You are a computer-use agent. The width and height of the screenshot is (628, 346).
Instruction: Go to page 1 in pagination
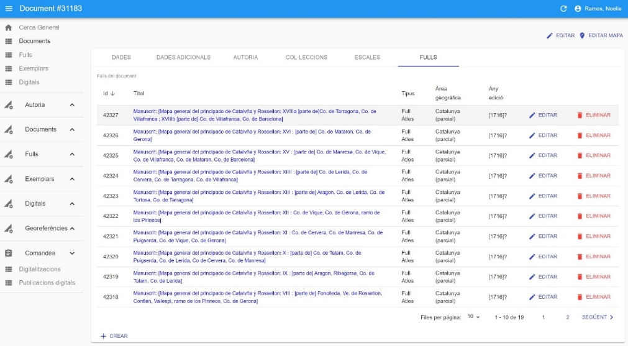(x=544, y=317)
